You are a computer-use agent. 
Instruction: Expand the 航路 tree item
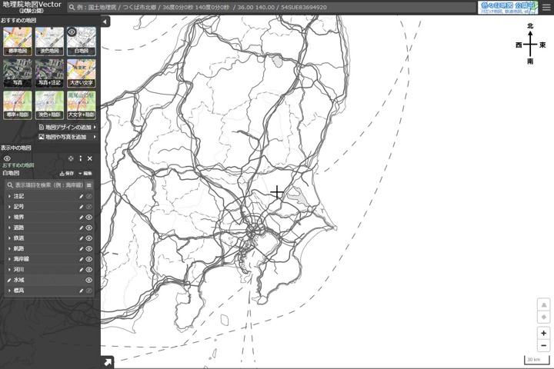point(9,249)
